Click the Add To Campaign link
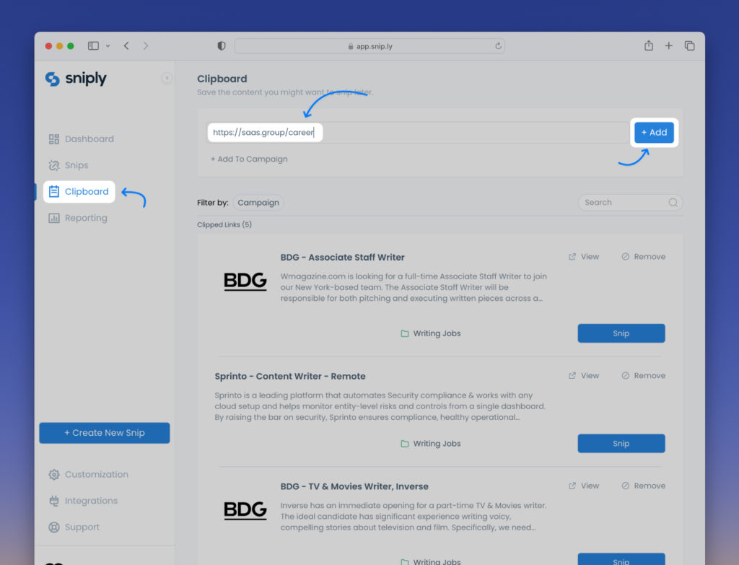 (x=249, y=159)
